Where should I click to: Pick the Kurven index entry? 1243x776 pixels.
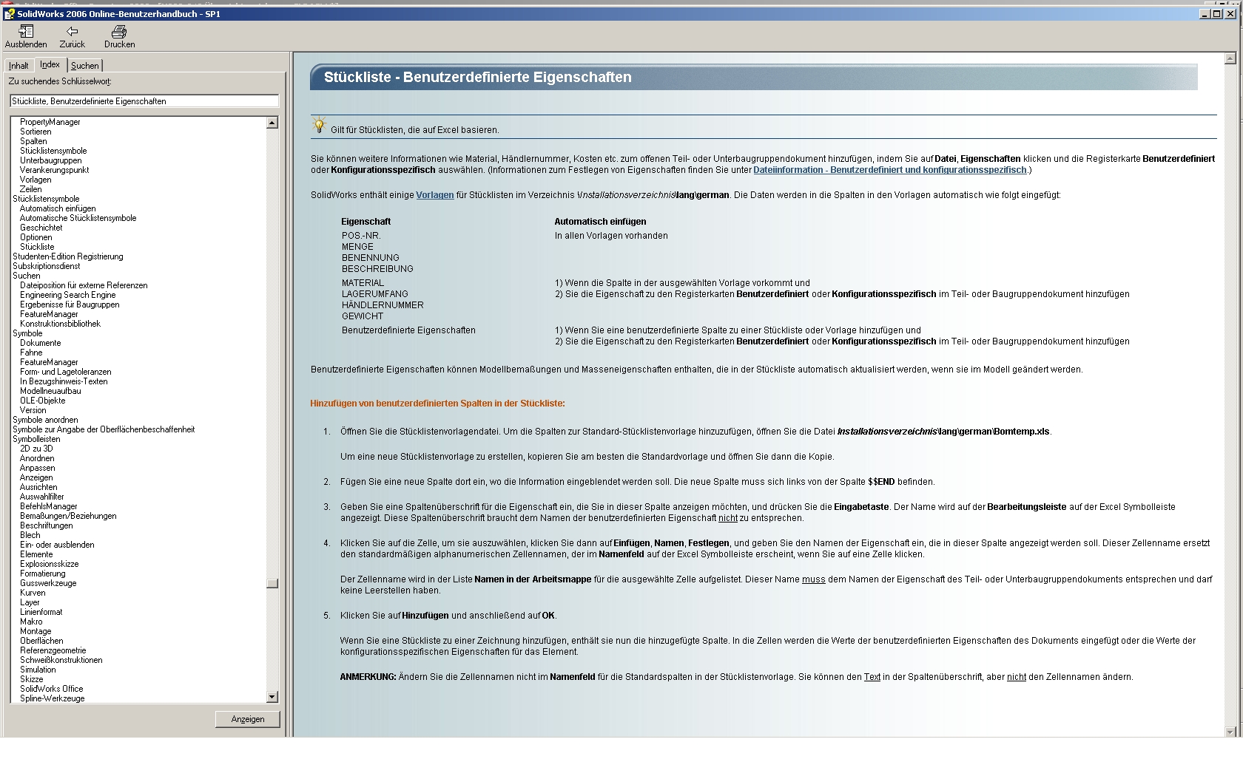(x=33, y=593)
